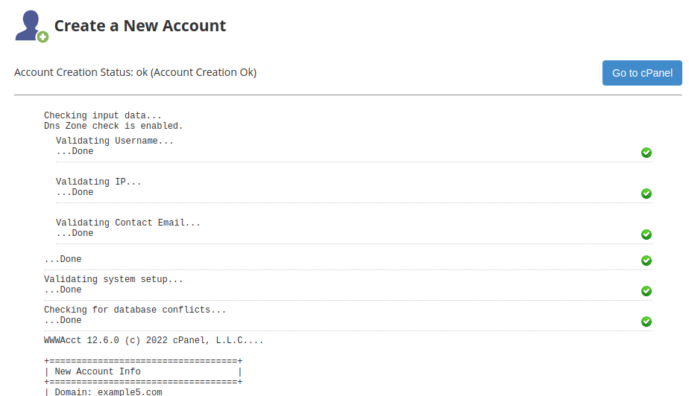Click the Dns Zone check is enabled line
The image size is (689, 396).
pos(113,126)
